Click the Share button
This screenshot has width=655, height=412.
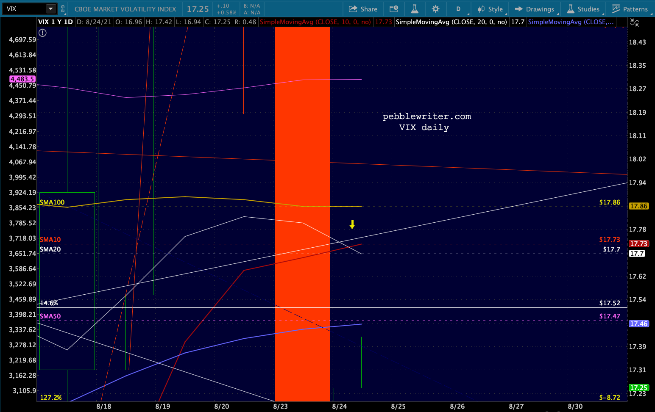363,9
